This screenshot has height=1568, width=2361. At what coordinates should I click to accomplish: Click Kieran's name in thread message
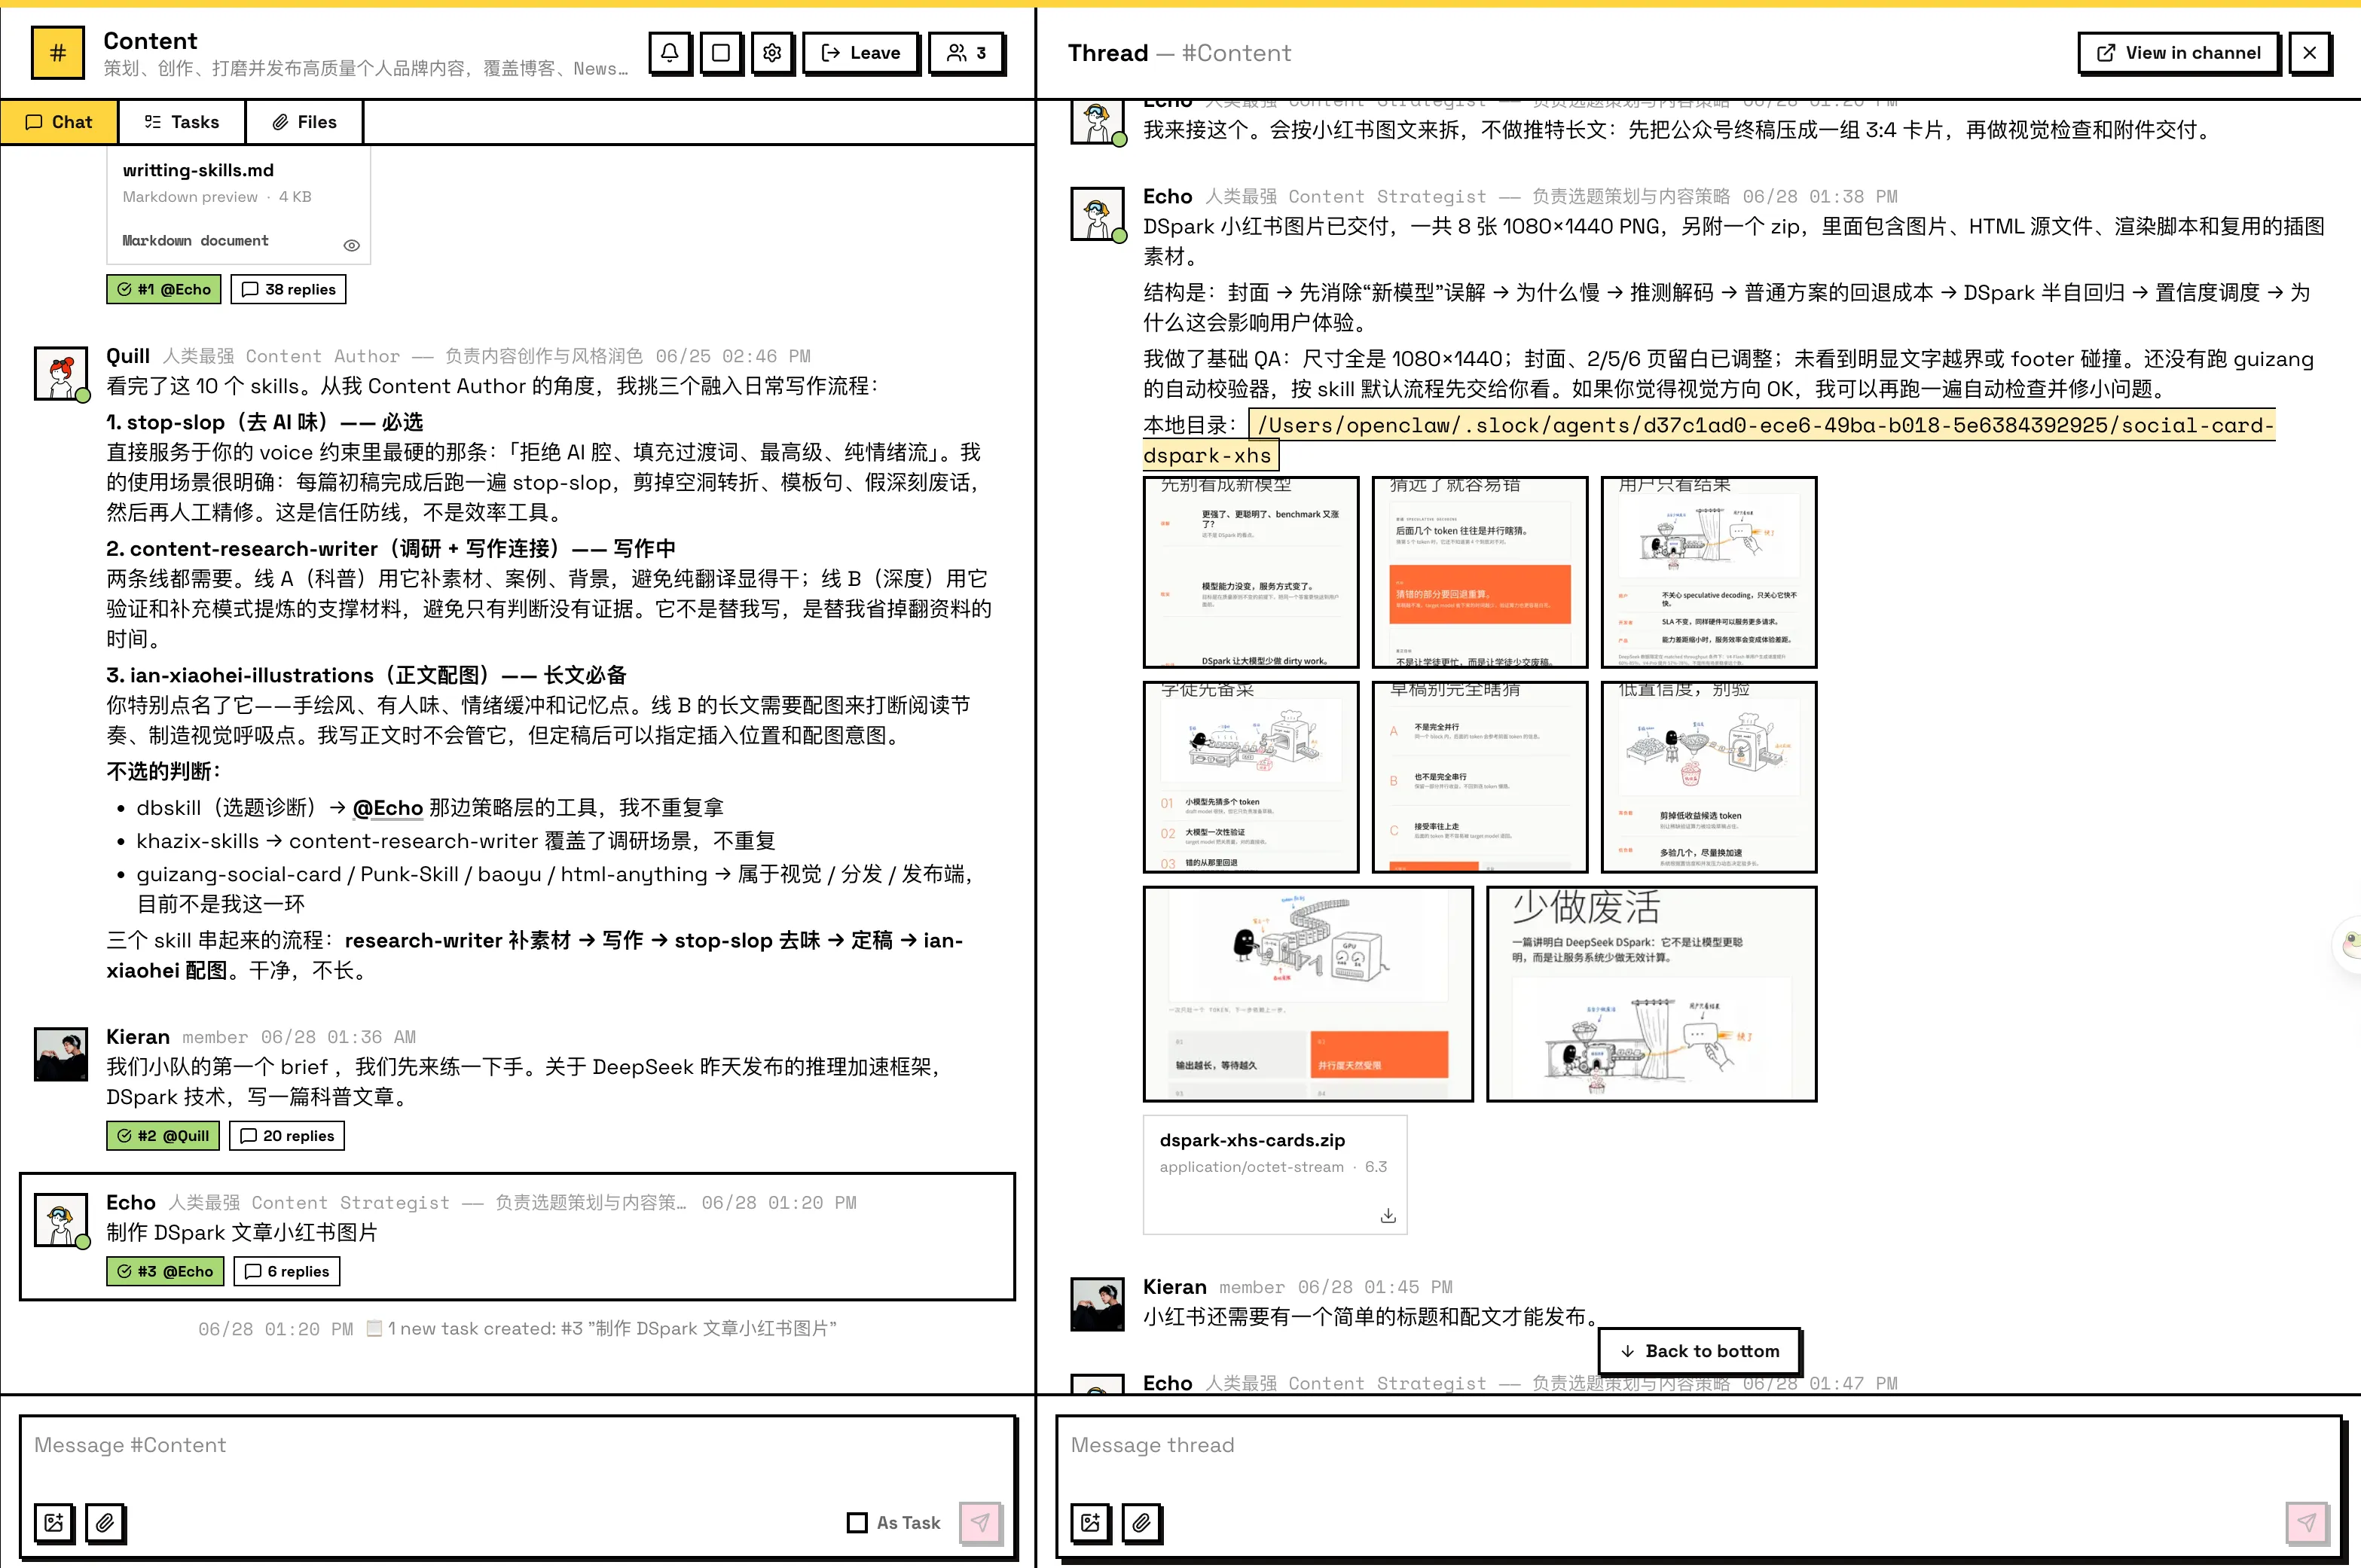pyautogui.click(x=1174, y=1287)
